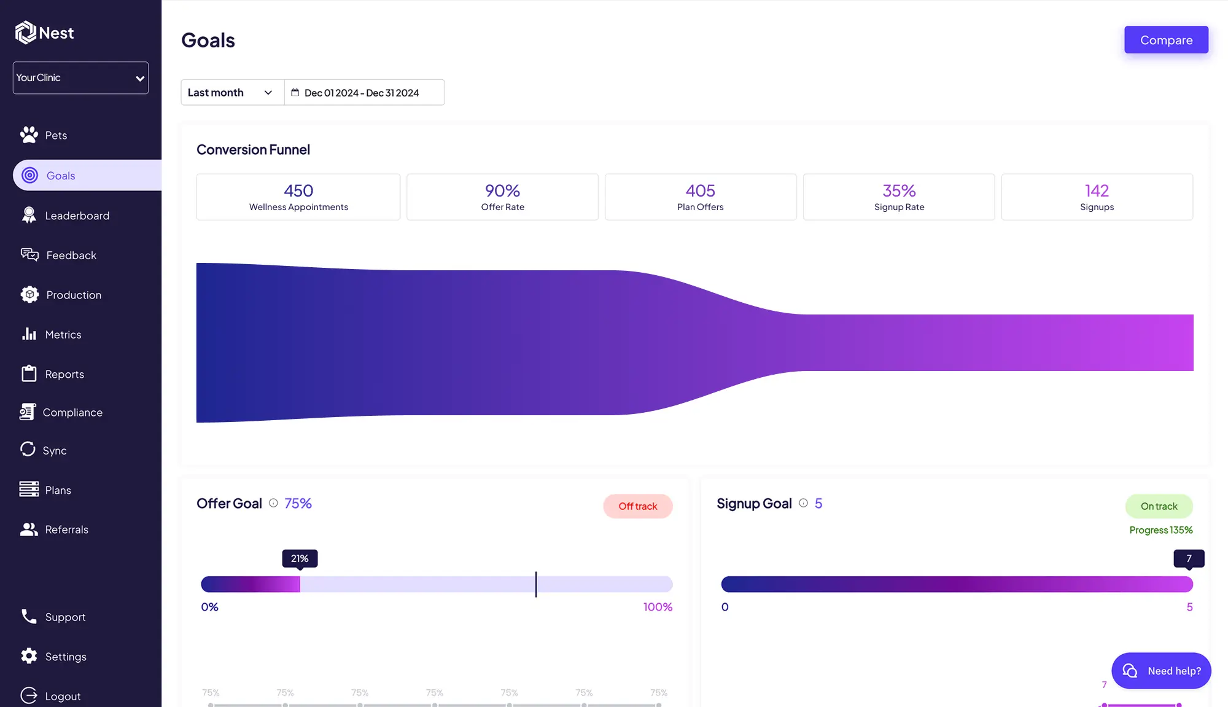Click the Signup Goal info icon

coord(803,503)
